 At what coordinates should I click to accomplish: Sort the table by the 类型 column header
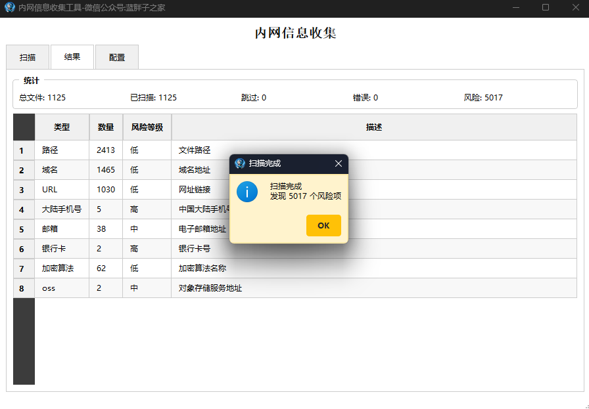[62, 127]
